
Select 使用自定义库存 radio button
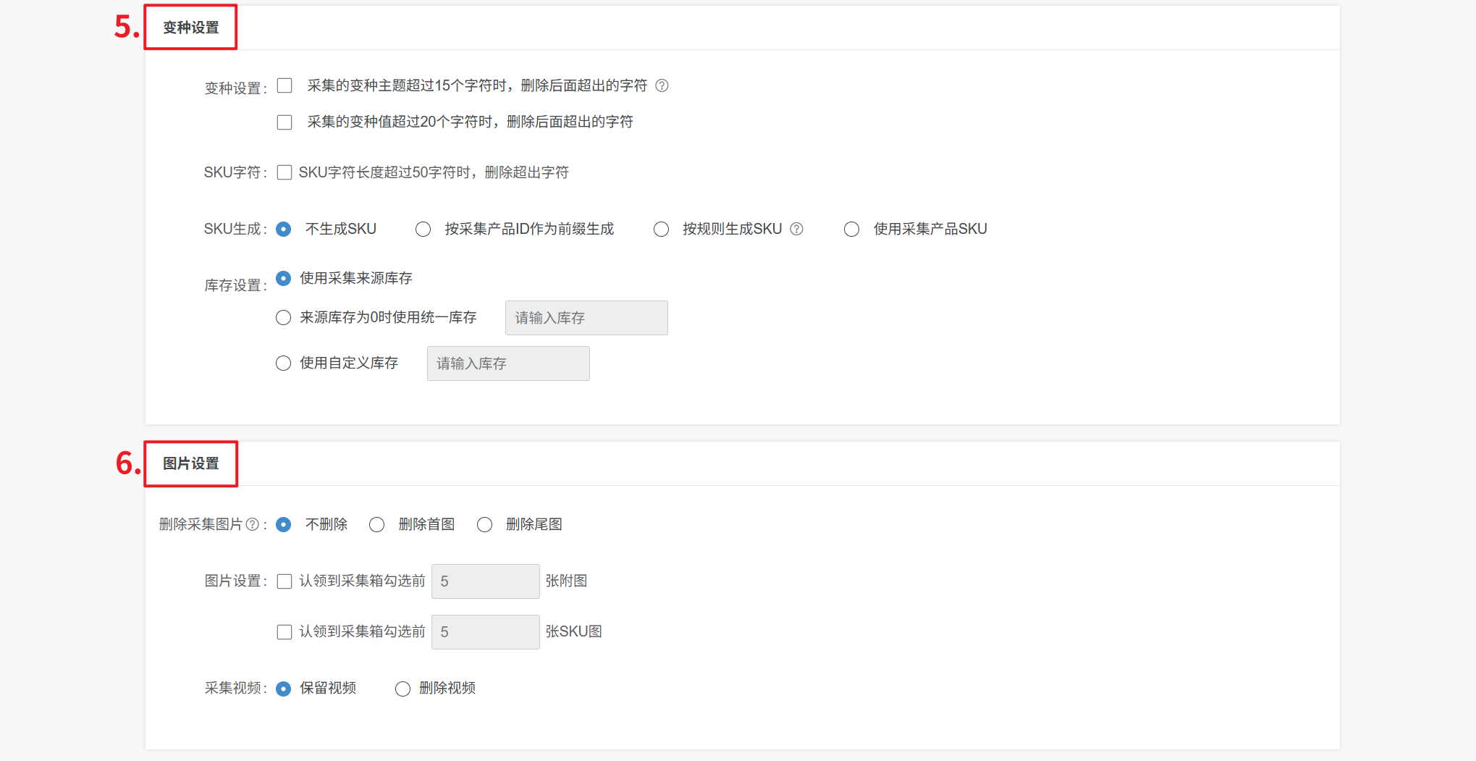[284, 363]
